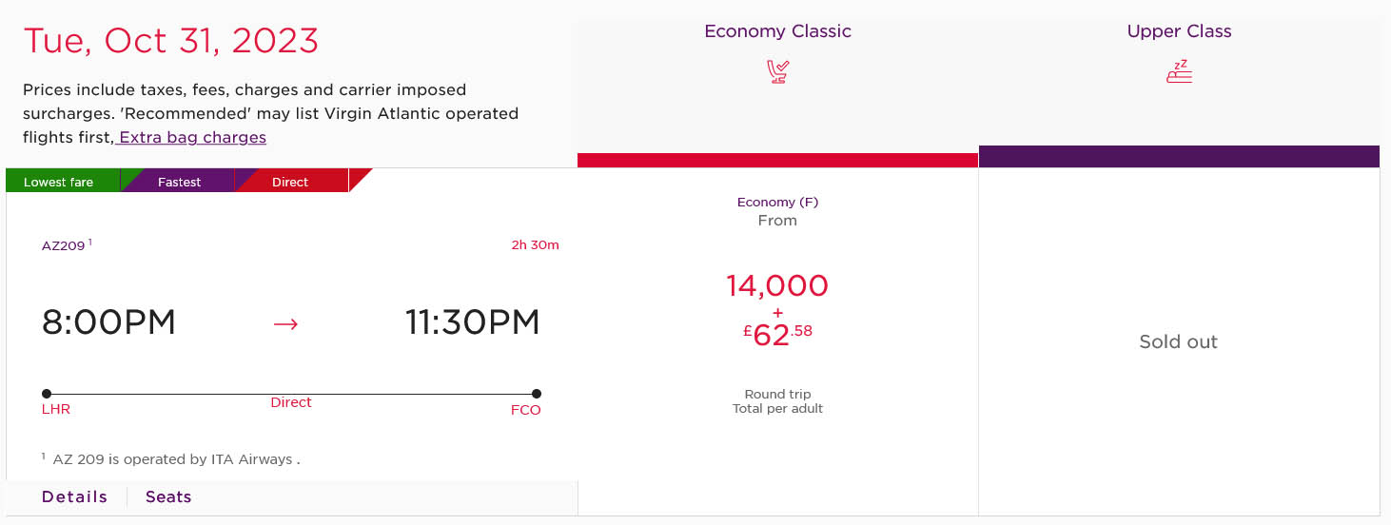Click the Economy (F) fare class label
Viewport: 1391px width, 525px height.
pos(777,202)
